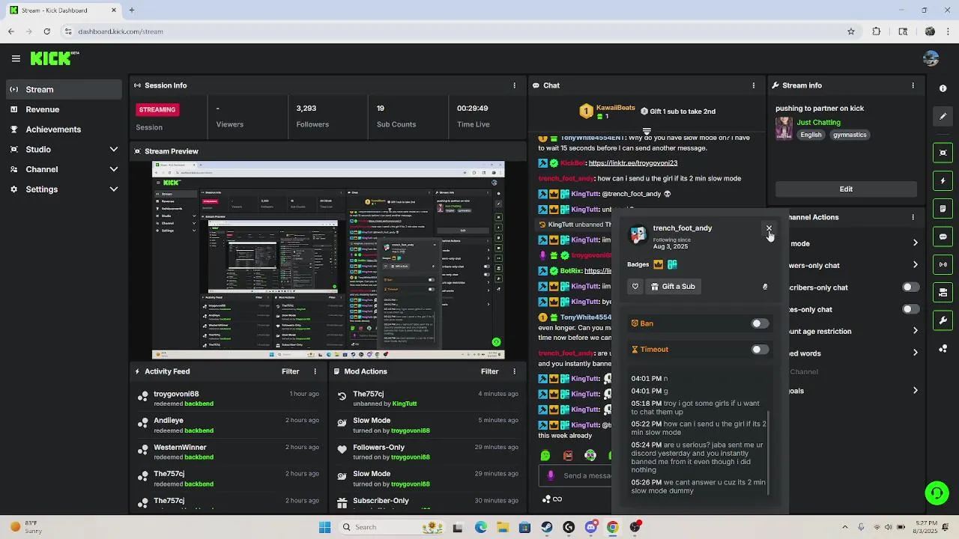Click the Stream Preview thumbnail
Viewport: 959px width, 539px height.
(x=328, y=260)
